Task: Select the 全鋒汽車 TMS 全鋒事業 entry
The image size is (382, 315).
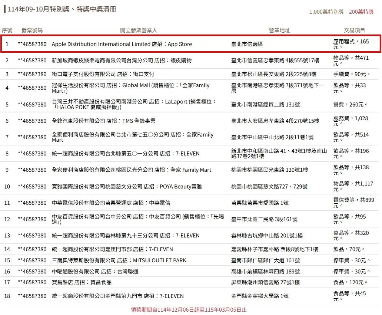Action: pyautogui.click(x=103, y=121)
